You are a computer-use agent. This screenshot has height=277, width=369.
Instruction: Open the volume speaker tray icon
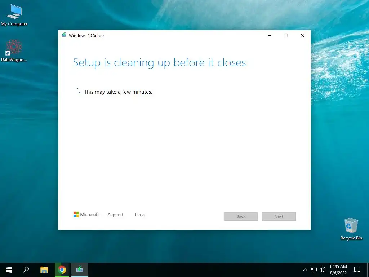[323, 270]
